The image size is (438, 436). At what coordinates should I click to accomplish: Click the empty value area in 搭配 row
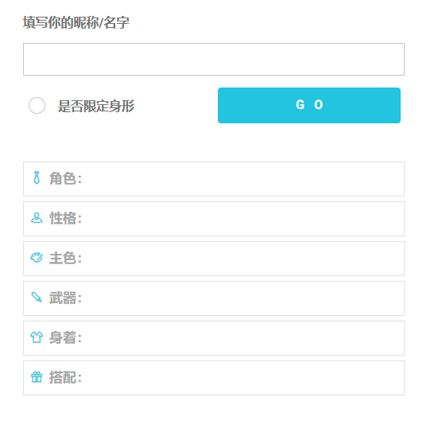(242, 378)
